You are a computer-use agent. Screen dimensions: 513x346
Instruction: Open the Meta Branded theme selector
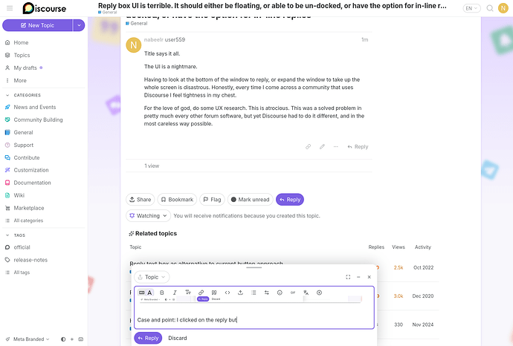click(28, 339)
